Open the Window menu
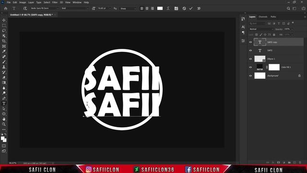Viewport: 307px width, 173px height. click(x=77, y=2)
